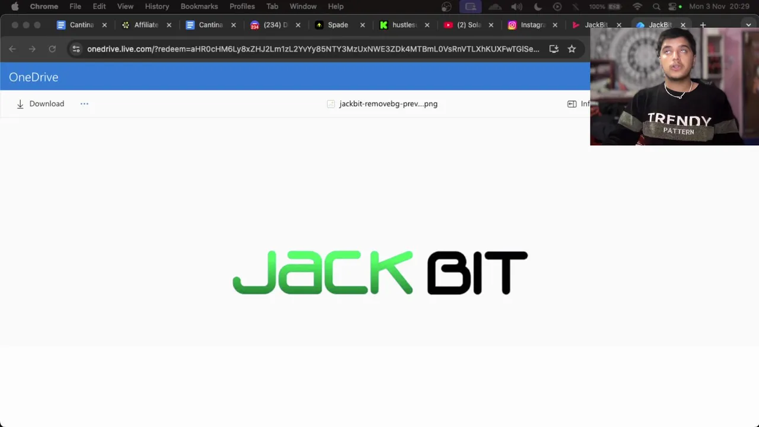Switch to the YouTube (2) Sola tab
759x427 pixels.
point(468,25)
